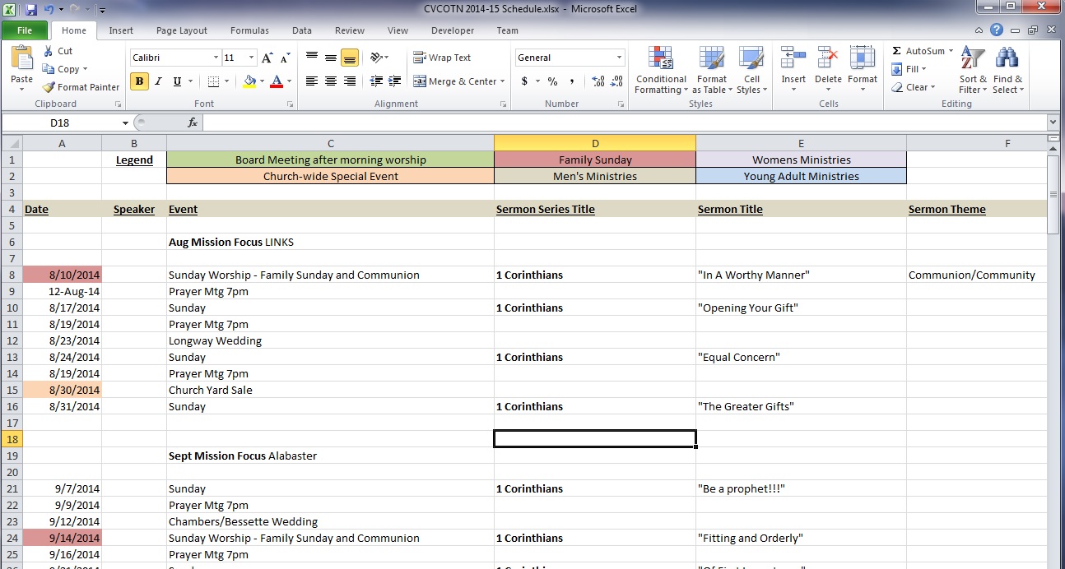Switch to the Developer tab
This screenshot has height=569, width=1065.
453,30
